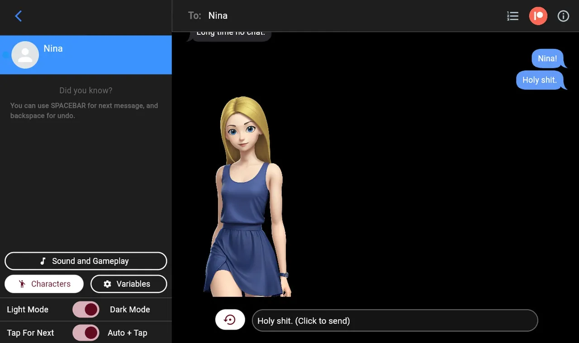Image resolution: width=579 pixels, height=343 pixels.
Task: Click the 'Holy shit.' sent message bubble
Action: pos(540,80)
